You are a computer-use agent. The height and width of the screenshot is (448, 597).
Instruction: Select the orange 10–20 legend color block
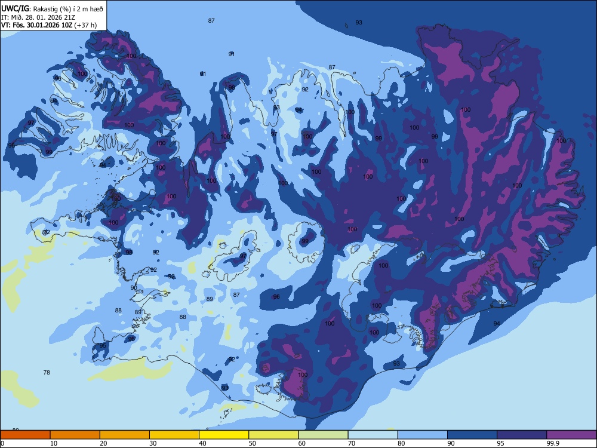point(75,435)
